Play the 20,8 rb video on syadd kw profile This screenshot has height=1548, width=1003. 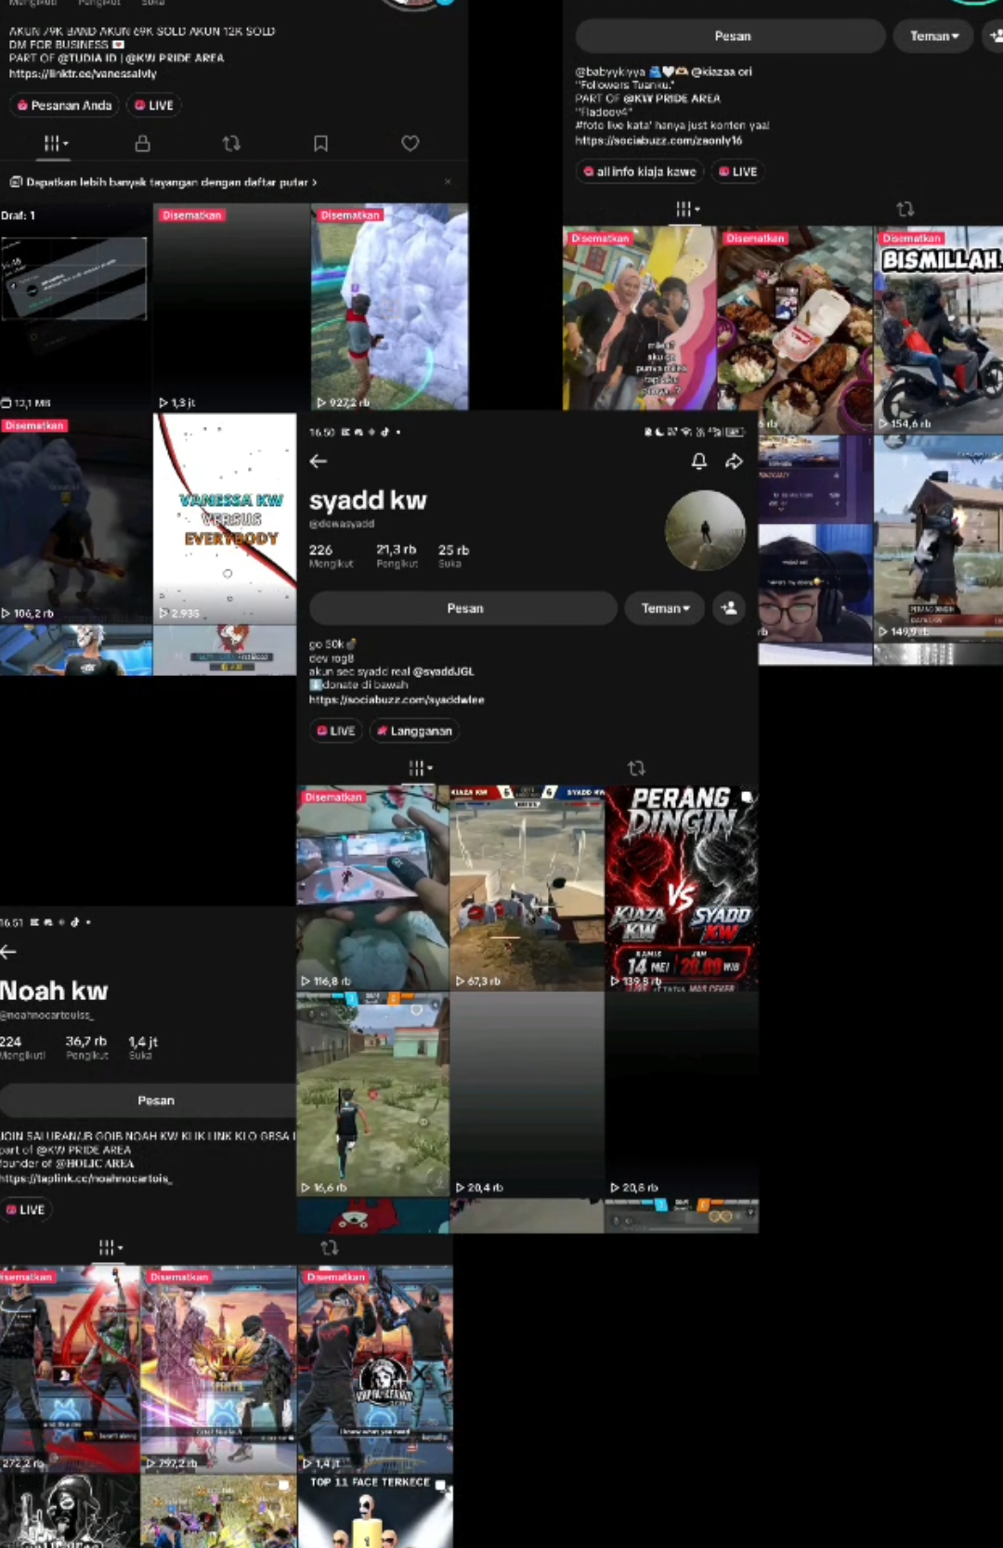tap(681, 1095)
